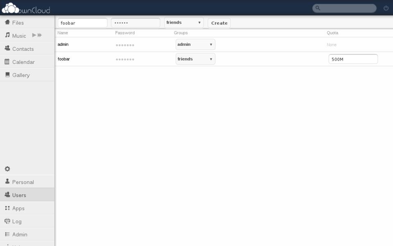
Task: Open the Apps settings page
Action: pos(18,208)
